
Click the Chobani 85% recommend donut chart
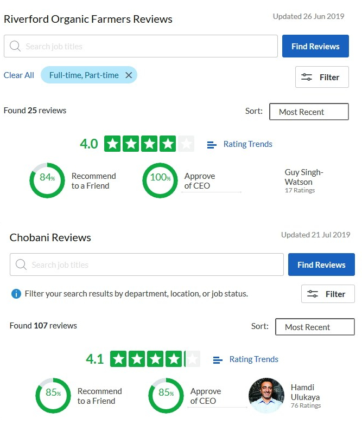click(x=53, y=396)
